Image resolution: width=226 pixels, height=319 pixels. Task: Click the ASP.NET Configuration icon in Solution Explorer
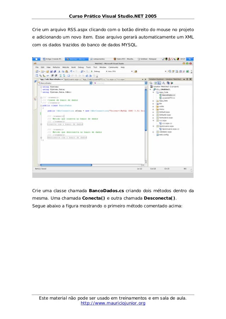tap(172, 83)
